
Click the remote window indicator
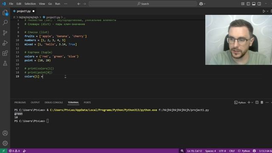click(3, 151)
